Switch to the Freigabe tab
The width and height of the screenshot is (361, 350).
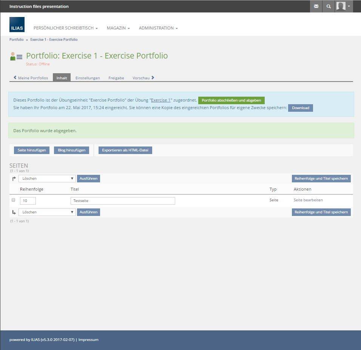click(x=116, y=78)
